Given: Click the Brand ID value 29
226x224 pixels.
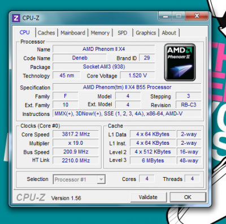Looking at the screenshot, I should [147, 58].
